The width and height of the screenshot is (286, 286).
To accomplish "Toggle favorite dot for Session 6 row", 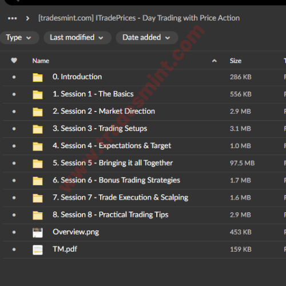I will click(14, 180).
